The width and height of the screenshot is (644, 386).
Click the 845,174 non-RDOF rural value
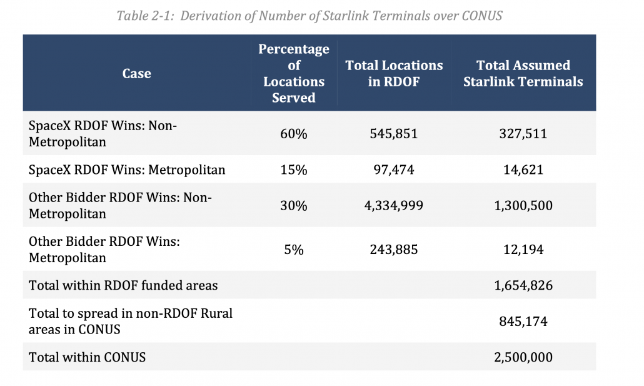(x=523, y=321)
